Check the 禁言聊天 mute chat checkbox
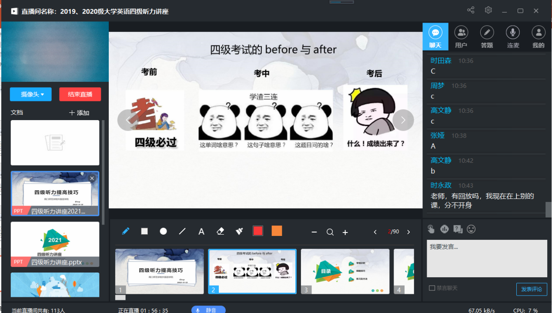The height and width of the screenshot is (313, 552). 432,288
